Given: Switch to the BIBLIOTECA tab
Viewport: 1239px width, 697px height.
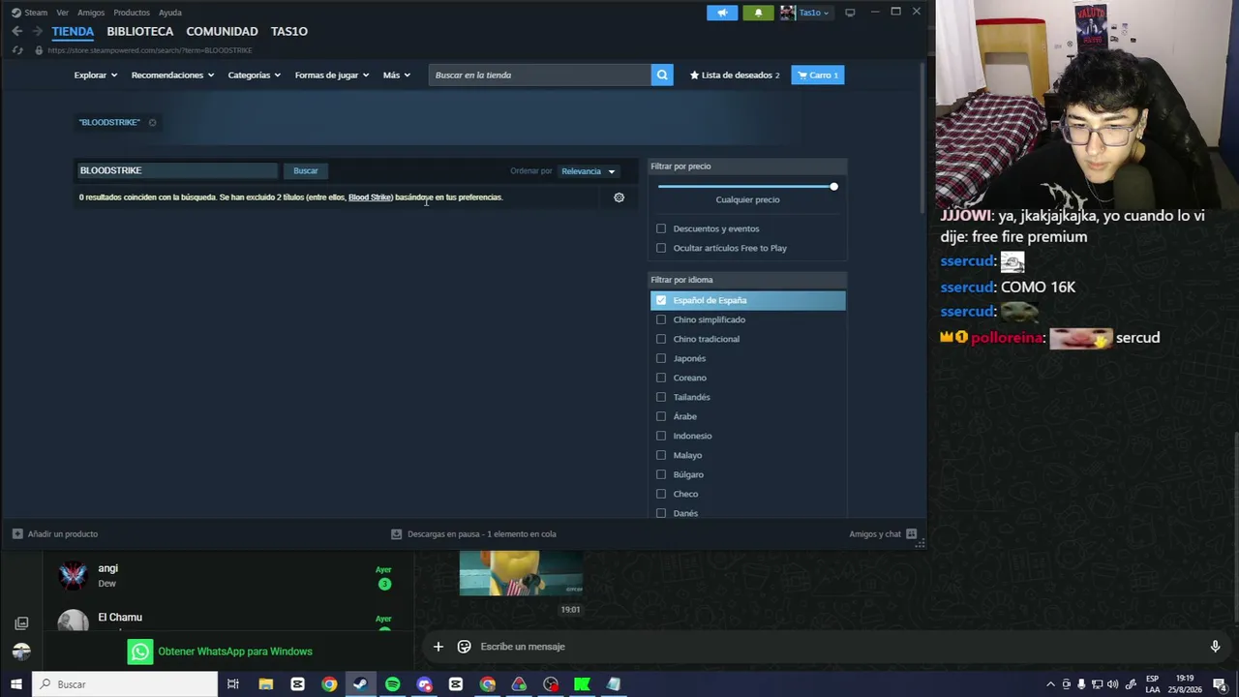Looking at the screenshot, I should [x=140, y=31].
